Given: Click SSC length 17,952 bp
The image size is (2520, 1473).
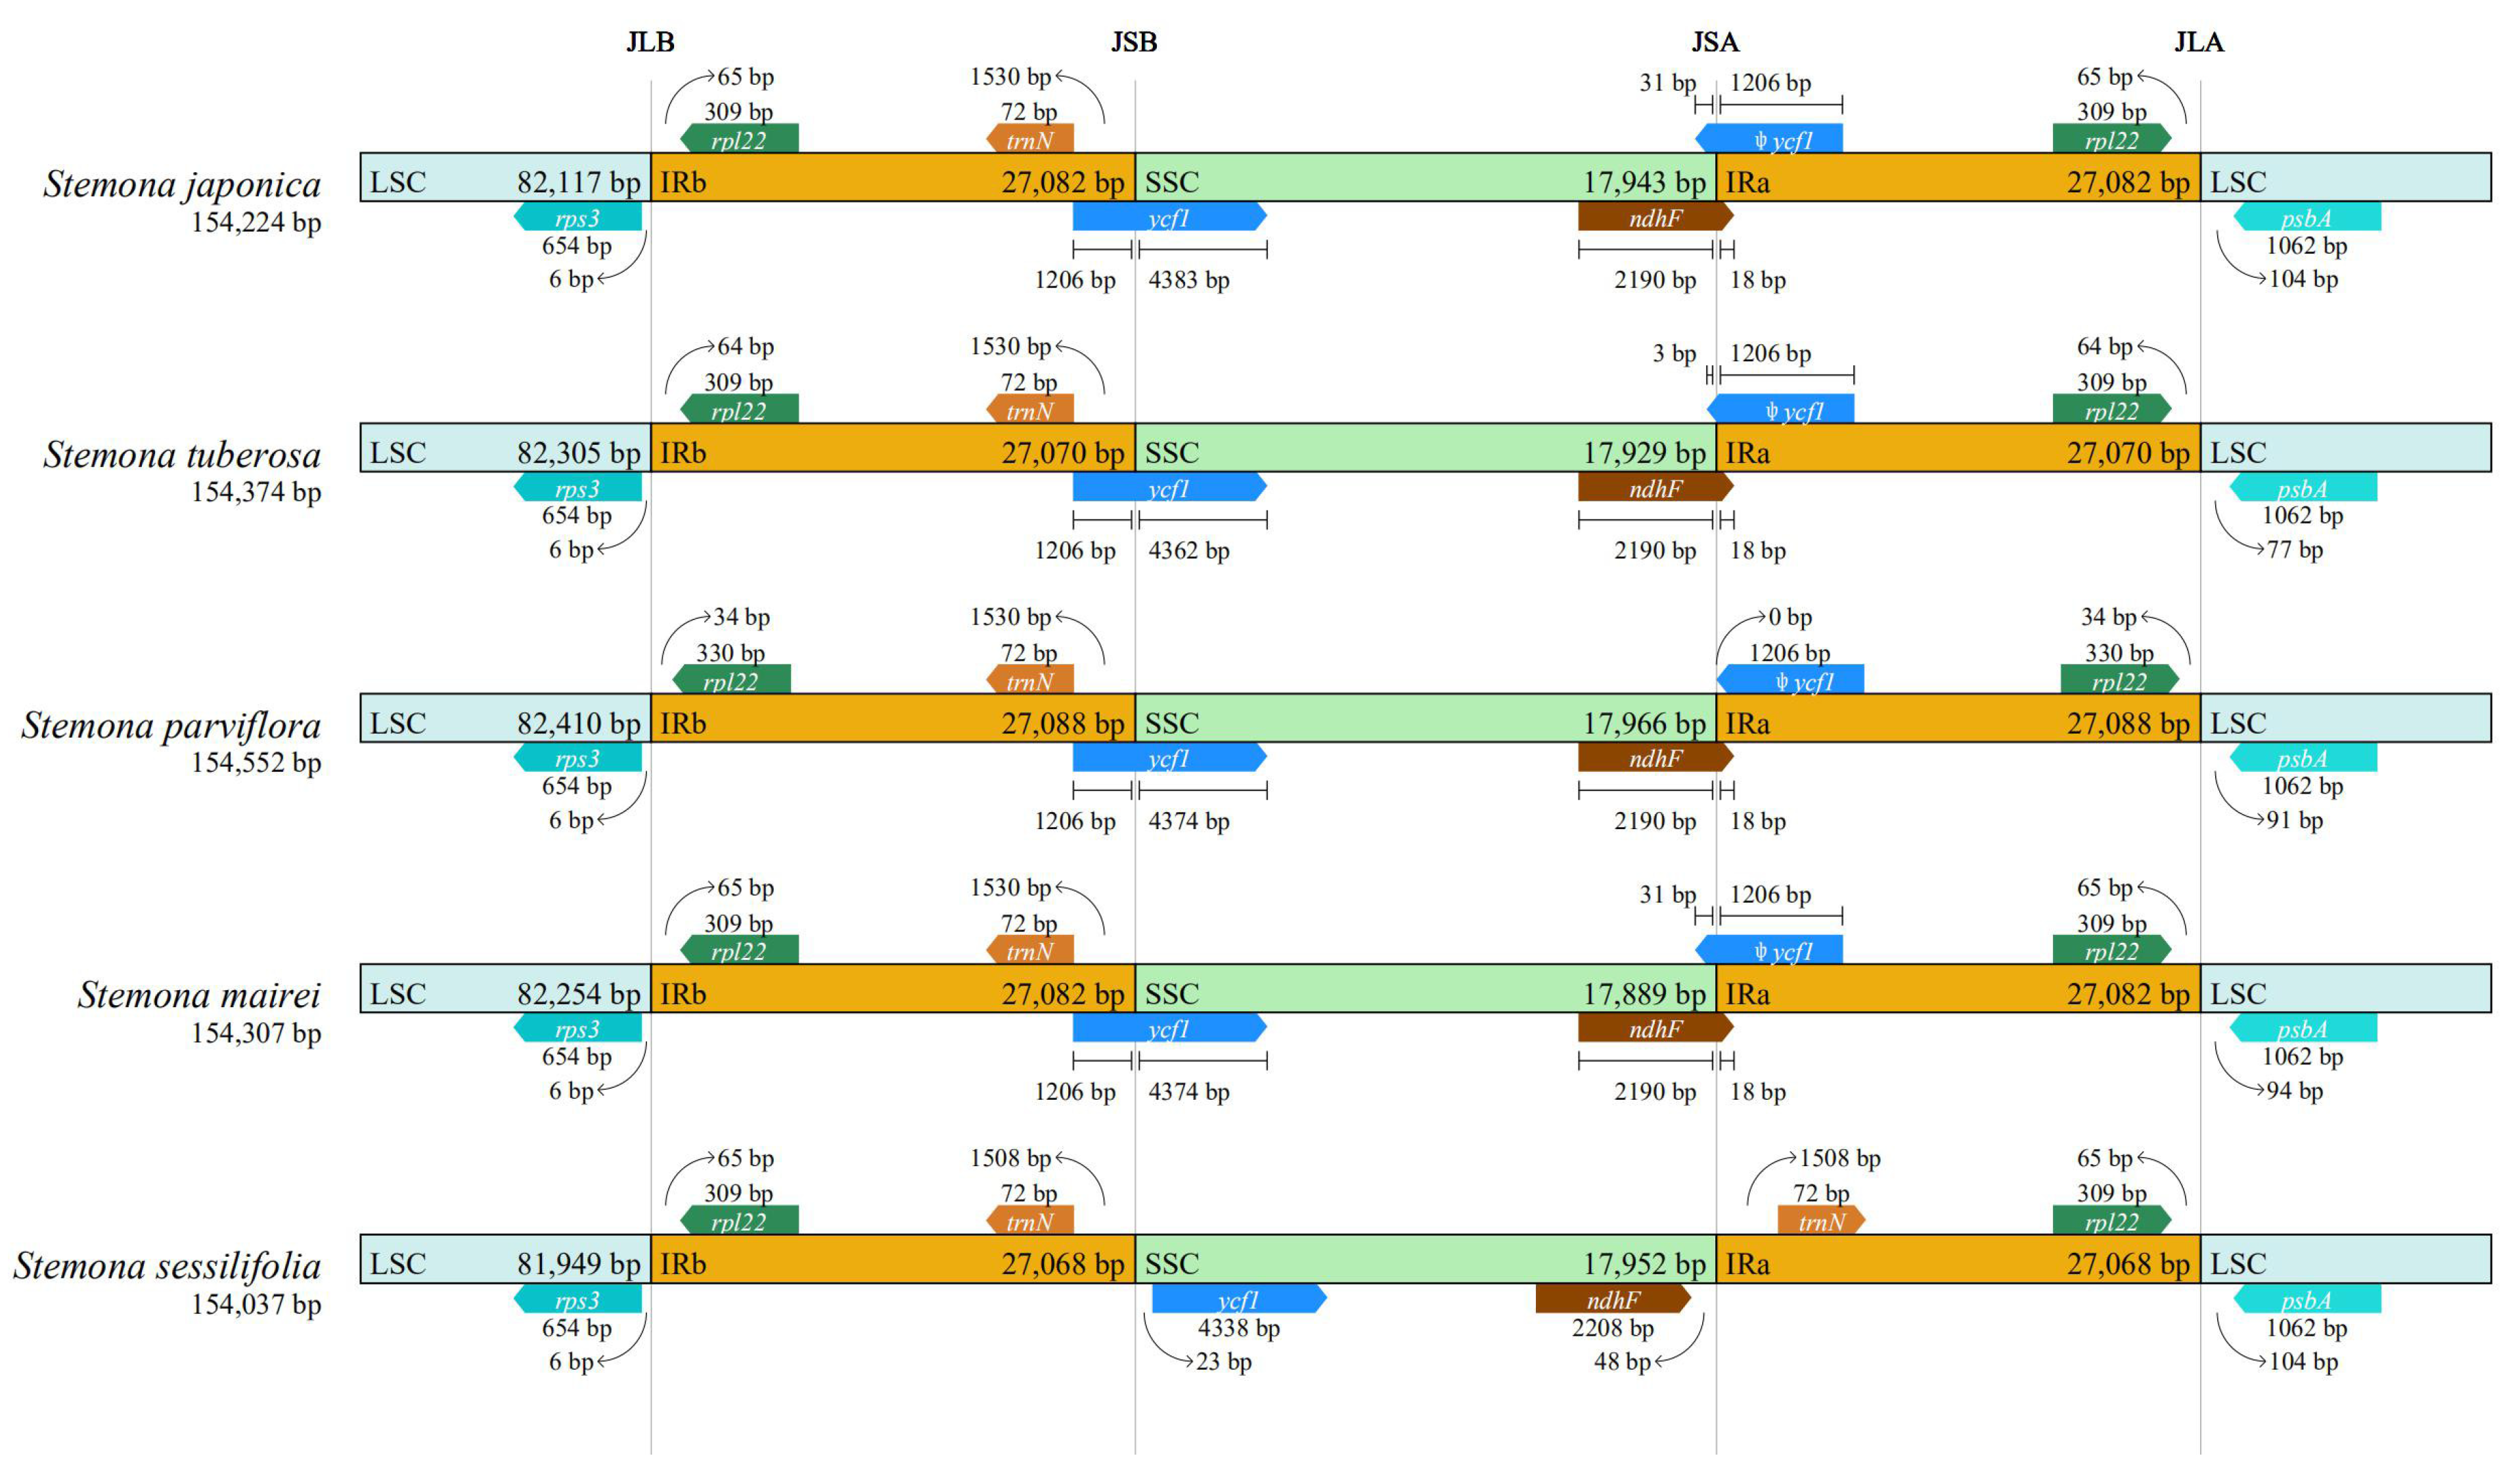Looking at the screenshot, I should pos(1644,1264).
